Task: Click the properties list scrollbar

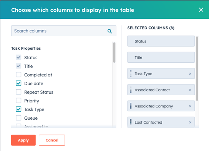Action: click(x=114, y=52)
